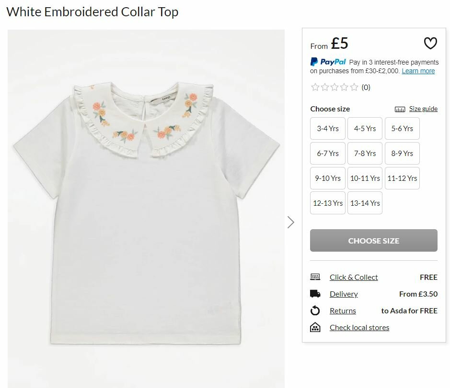Click the delivery truck icon
The image size is (450, 388).
pyautogui.click(x=315, y=294)
